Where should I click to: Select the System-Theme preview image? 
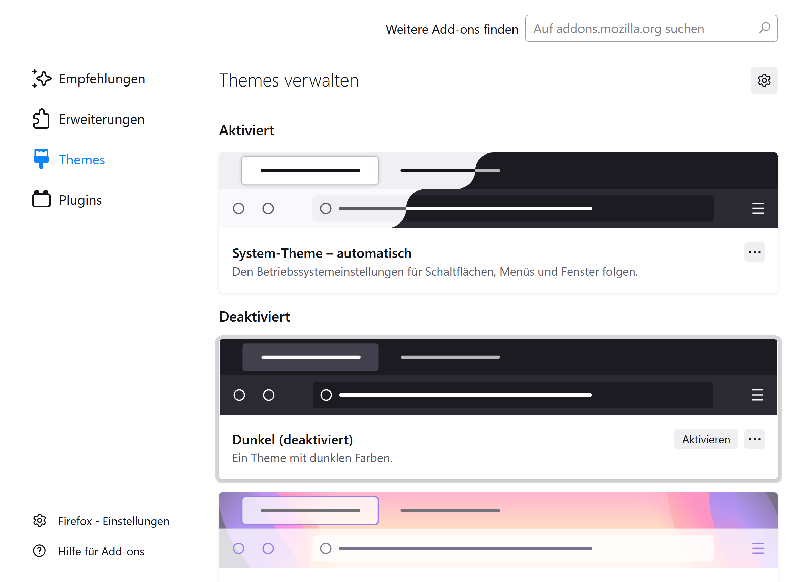(x=498, y=190)
